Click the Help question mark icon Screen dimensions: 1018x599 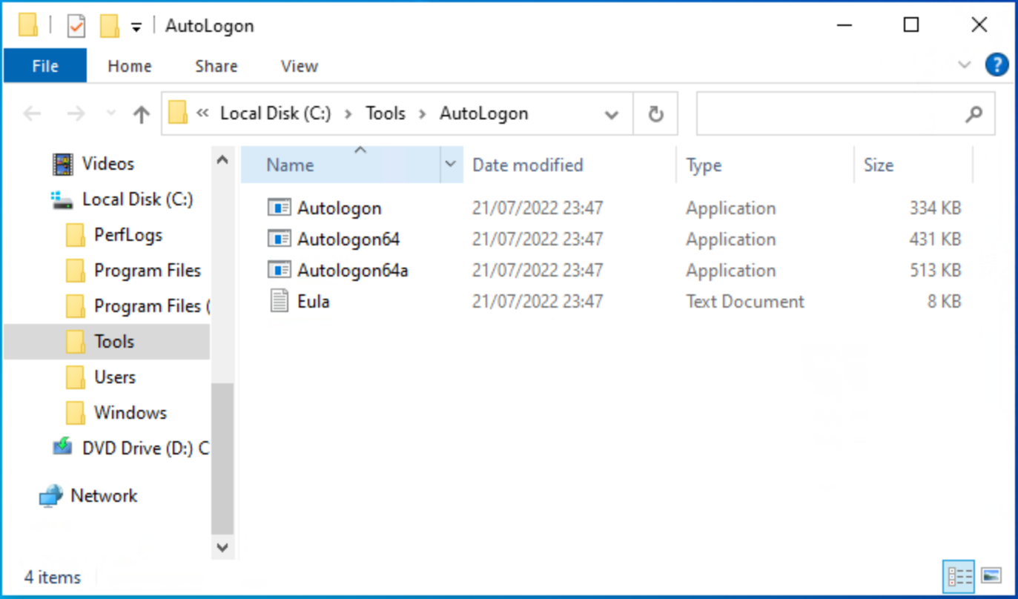click(996, 65)
